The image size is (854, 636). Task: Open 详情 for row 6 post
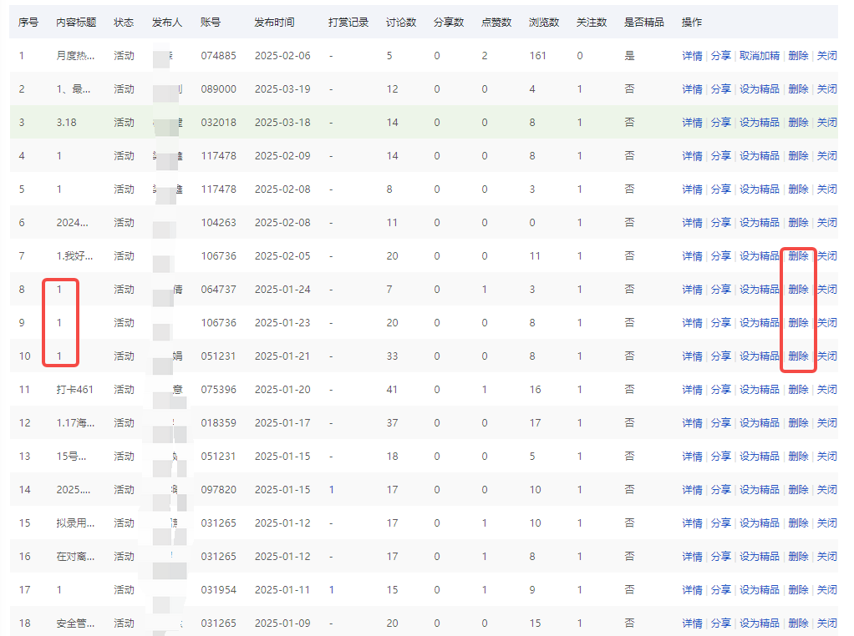(x=692, y=223)
